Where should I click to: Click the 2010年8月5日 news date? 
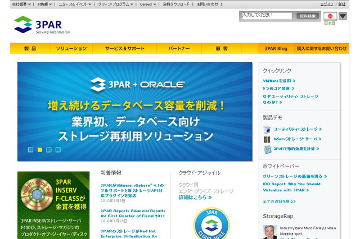click(112, 201)
